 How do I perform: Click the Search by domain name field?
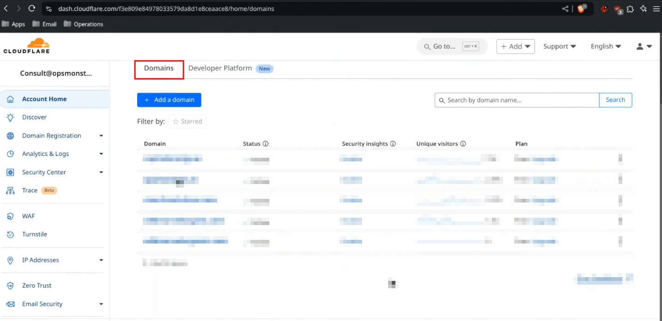(517, 100)
